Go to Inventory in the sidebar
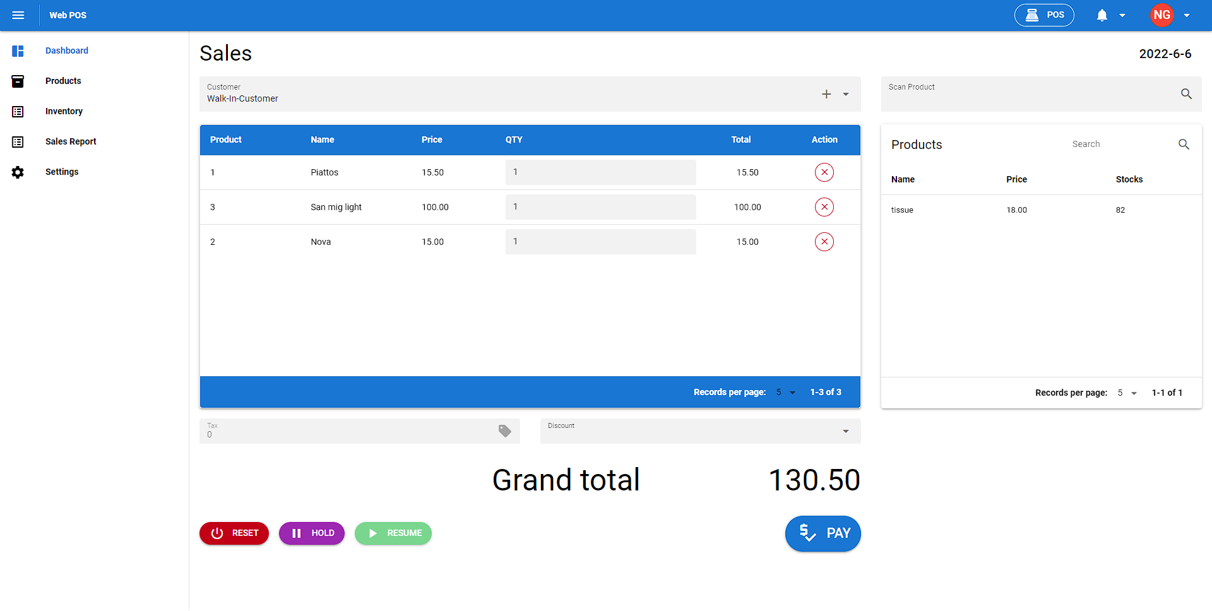The image size is (1212, 611). [64, 111]
